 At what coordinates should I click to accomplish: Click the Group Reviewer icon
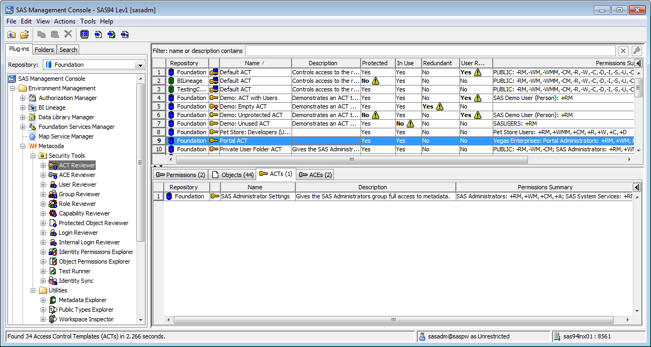pyautogui.click(x=52, y=194)
